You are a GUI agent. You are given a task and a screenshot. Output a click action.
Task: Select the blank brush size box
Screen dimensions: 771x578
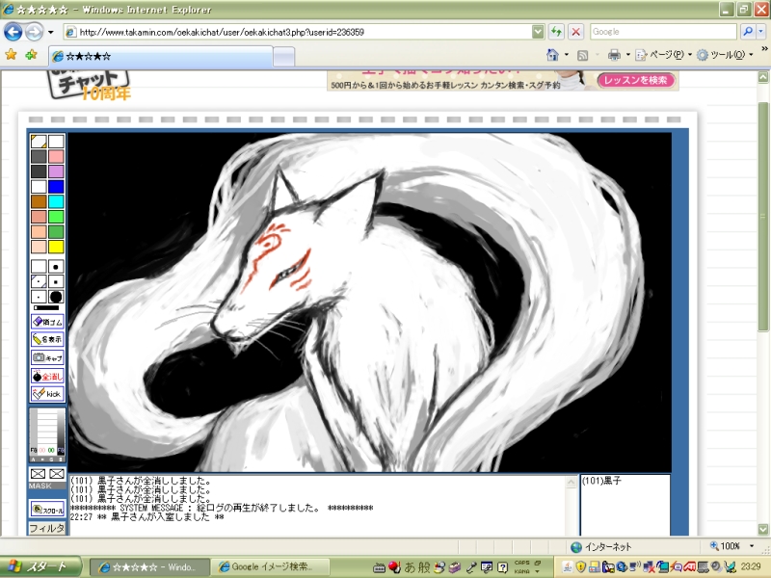click(39, 267)
